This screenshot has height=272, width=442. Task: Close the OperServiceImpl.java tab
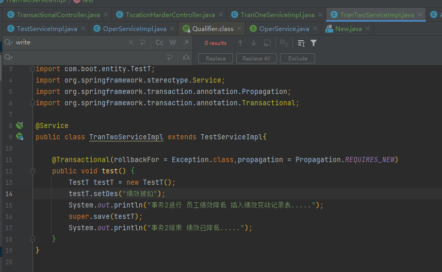pos(172,28)
